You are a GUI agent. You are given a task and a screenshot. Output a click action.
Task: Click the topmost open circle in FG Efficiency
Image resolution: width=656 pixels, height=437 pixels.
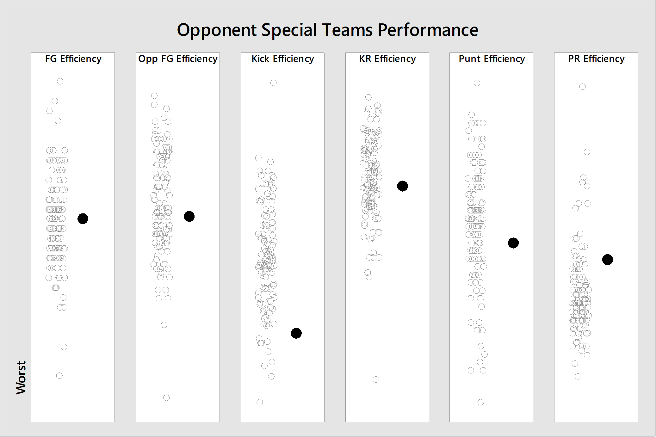(x=60, y=81)
